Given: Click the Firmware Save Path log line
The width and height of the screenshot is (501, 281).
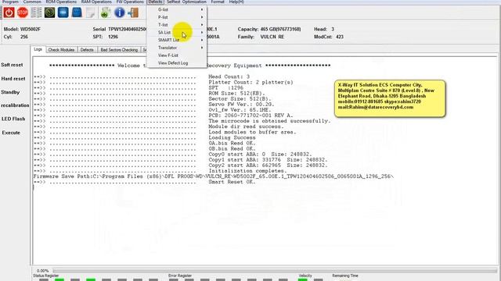Looking at the screenshot, I should coord(214,176).
